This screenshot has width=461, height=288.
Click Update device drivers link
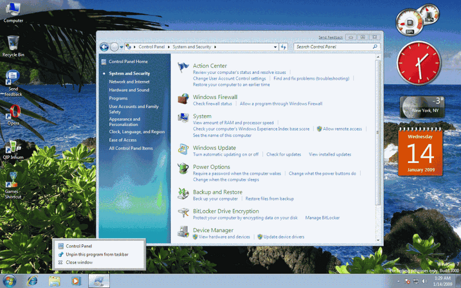284,237
